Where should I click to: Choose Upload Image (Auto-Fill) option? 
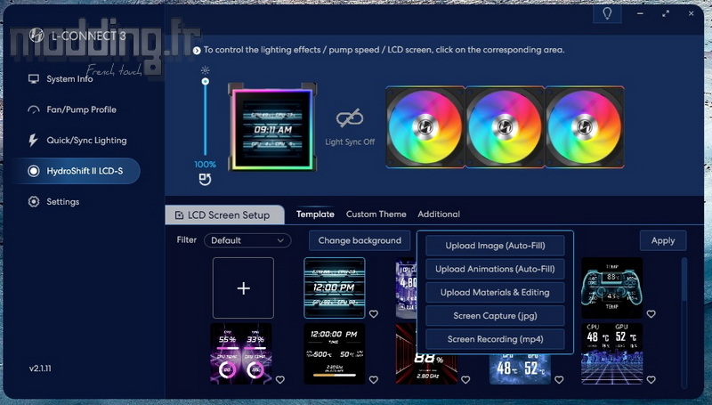pos(495,246)
